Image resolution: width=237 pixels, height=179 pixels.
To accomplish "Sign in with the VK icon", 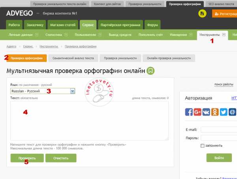I will (206, 112).
